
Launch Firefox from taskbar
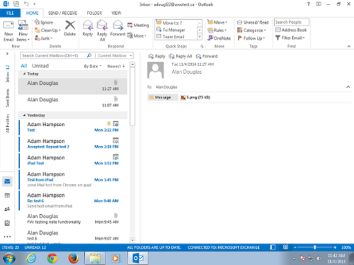tap(73, 258)
